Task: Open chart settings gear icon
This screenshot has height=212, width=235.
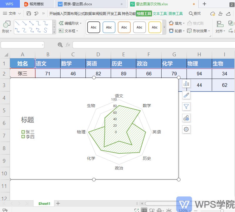Action: click(x=186, y=129)
